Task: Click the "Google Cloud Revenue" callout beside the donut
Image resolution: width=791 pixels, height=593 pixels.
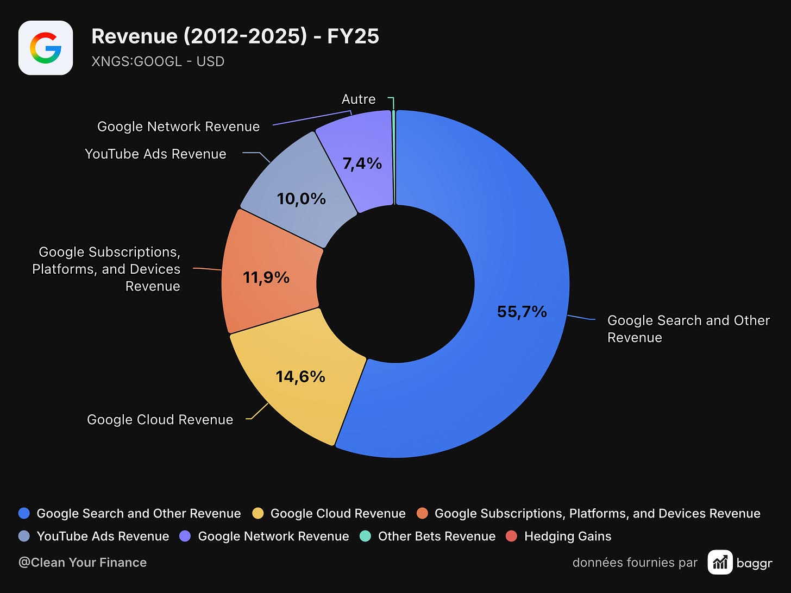Action: (x=160, y=420)
